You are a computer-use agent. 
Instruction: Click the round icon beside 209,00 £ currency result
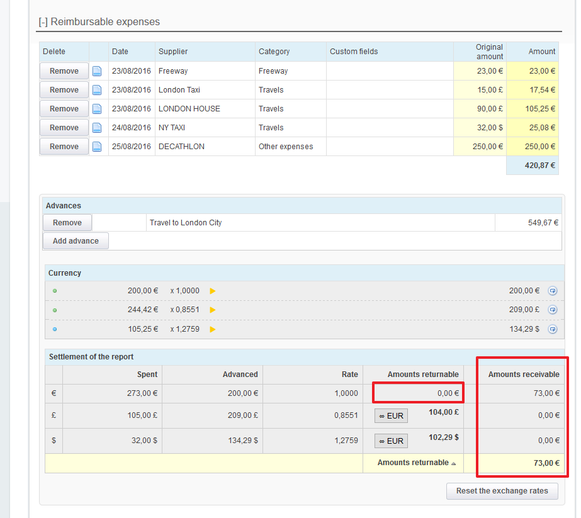coord(553,310)
